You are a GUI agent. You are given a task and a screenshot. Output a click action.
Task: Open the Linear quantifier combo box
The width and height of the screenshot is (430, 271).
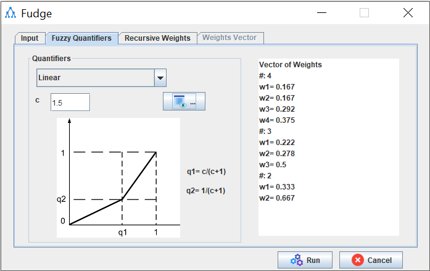[x=94, y=78]
